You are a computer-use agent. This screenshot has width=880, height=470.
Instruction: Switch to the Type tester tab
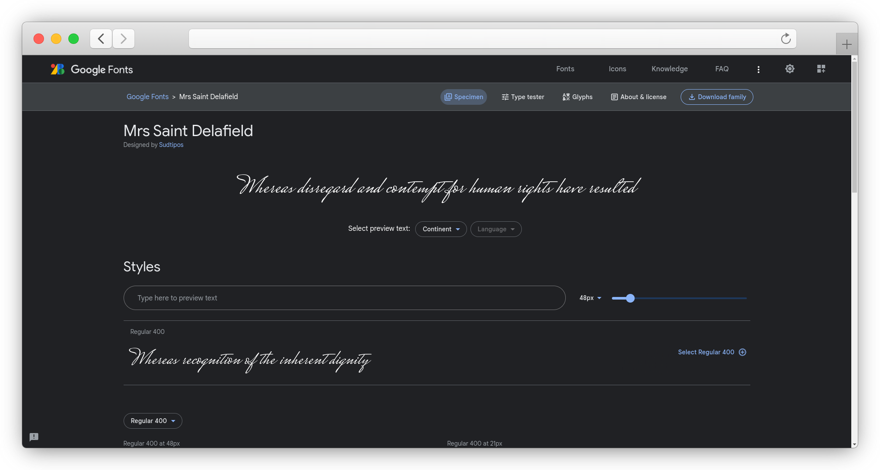[x=523, y=97]
